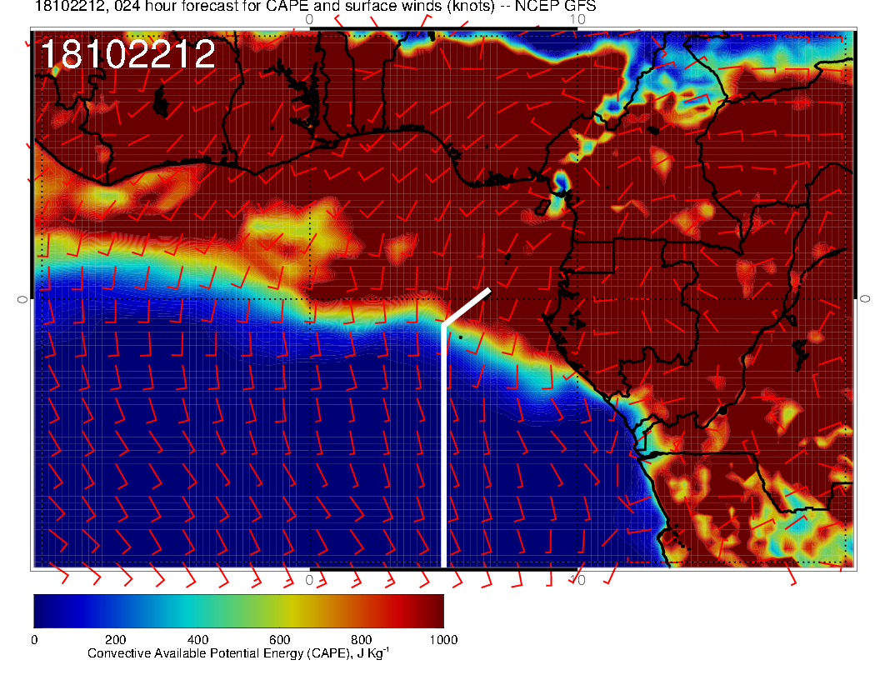Click the large white 18102212 timestamp label
This screenshot has width=880, height=680.
tap(127, 55)
